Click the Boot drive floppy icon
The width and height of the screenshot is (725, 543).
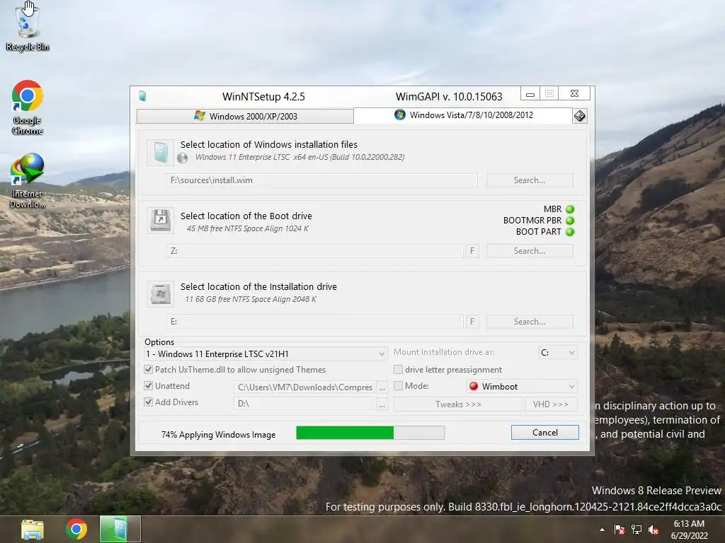pyautogui.click(x=161, y=220)
